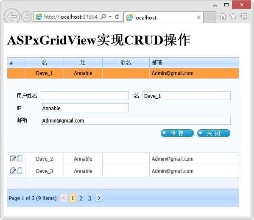Click Annable in Dave_3 row
Image resolution: width=254 pixels, height=220 pixels.
click(x=83, y=171)
